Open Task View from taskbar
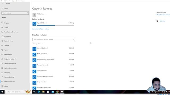Screen dimensions: 170x95 click(34, 92)
